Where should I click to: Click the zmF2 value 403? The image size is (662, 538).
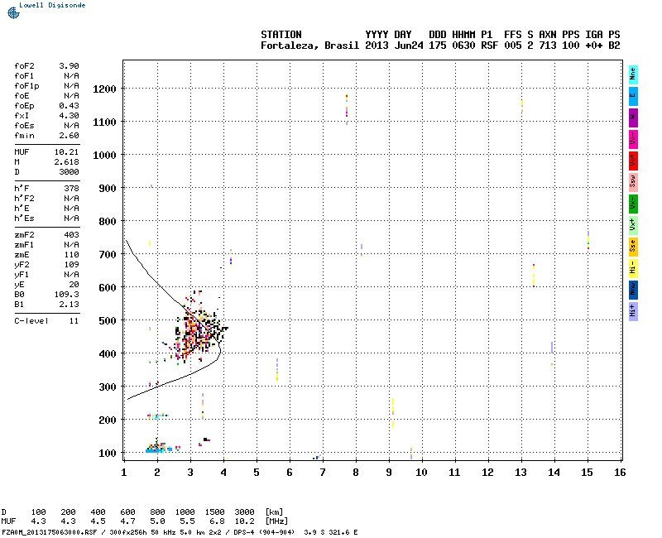[71, 235]
